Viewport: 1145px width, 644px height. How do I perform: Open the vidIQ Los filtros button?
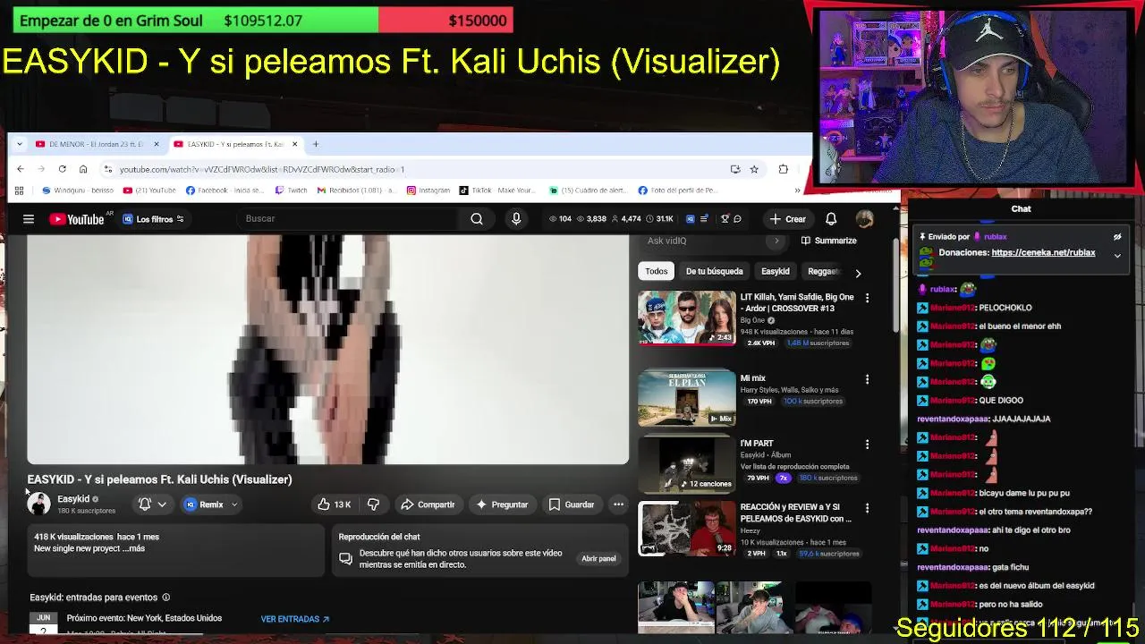(153, 219)
